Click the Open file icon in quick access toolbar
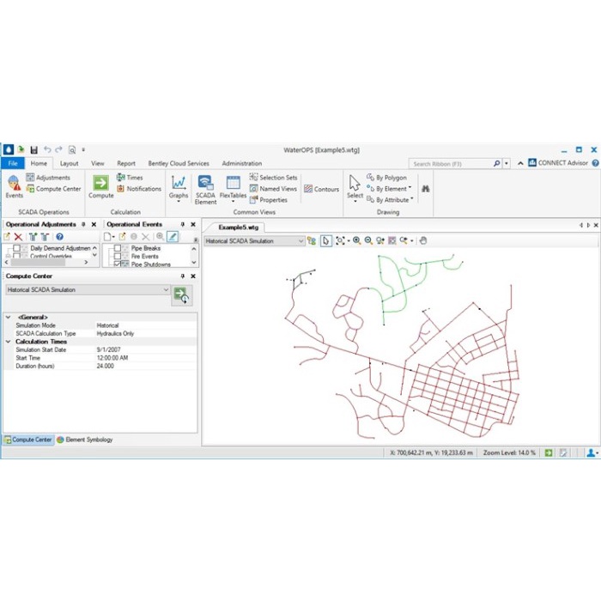Viewport: 601px width, 601px height. tap(21, 149)
